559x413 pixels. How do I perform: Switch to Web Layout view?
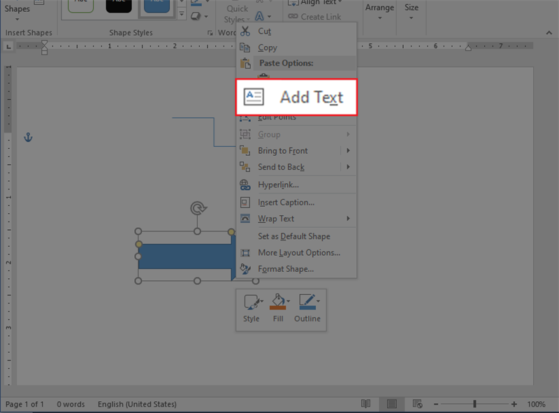(418, 404)
